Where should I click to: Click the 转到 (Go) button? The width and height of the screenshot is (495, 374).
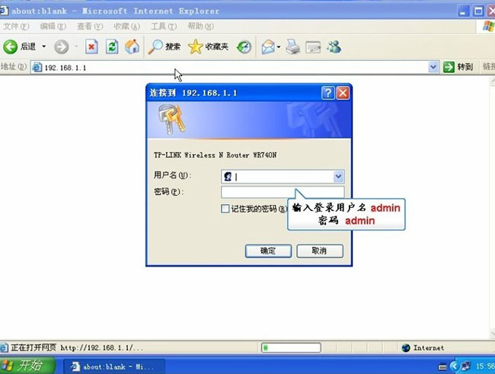pos(458,67)
